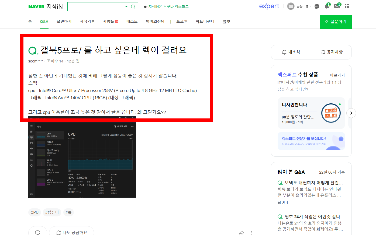
Task: Select the CPU tag
Action: [x=35, y=212]
